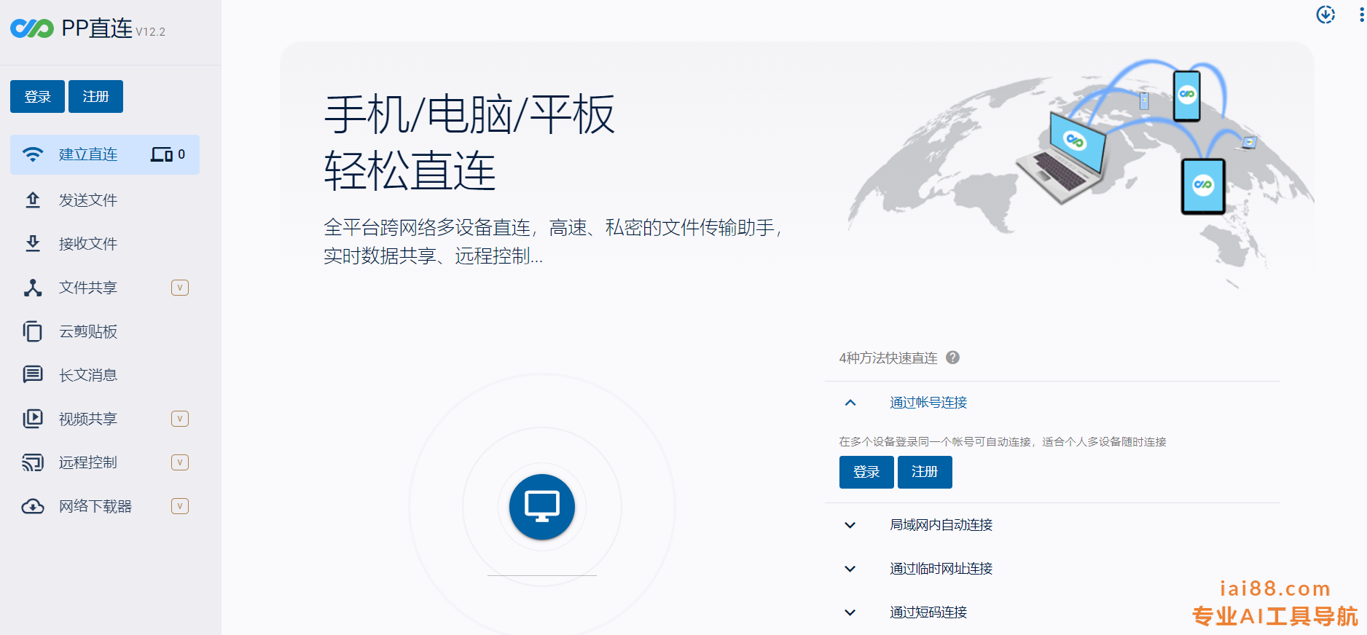1367x635 pixels.
Task: Select the 建立直连 menu item
Action: [x=105, y=154]
